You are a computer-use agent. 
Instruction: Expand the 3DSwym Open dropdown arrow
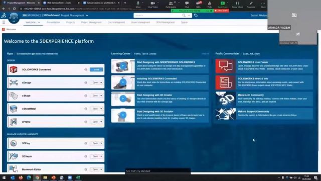tap(101, 156)
